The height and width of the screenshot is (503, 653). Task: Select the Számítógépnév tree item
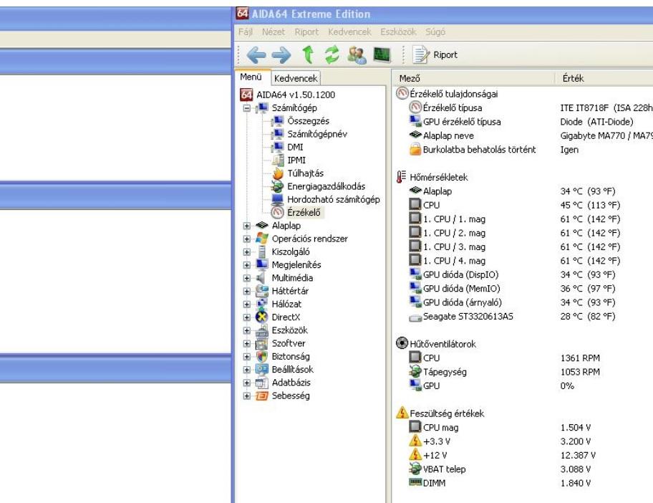coord(317,134)
